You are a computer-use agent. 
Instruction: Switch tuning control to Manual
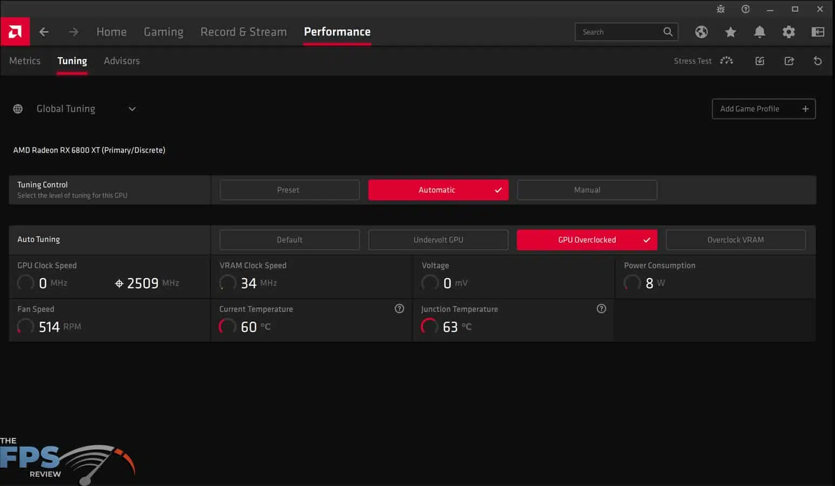tap(587, 190)
